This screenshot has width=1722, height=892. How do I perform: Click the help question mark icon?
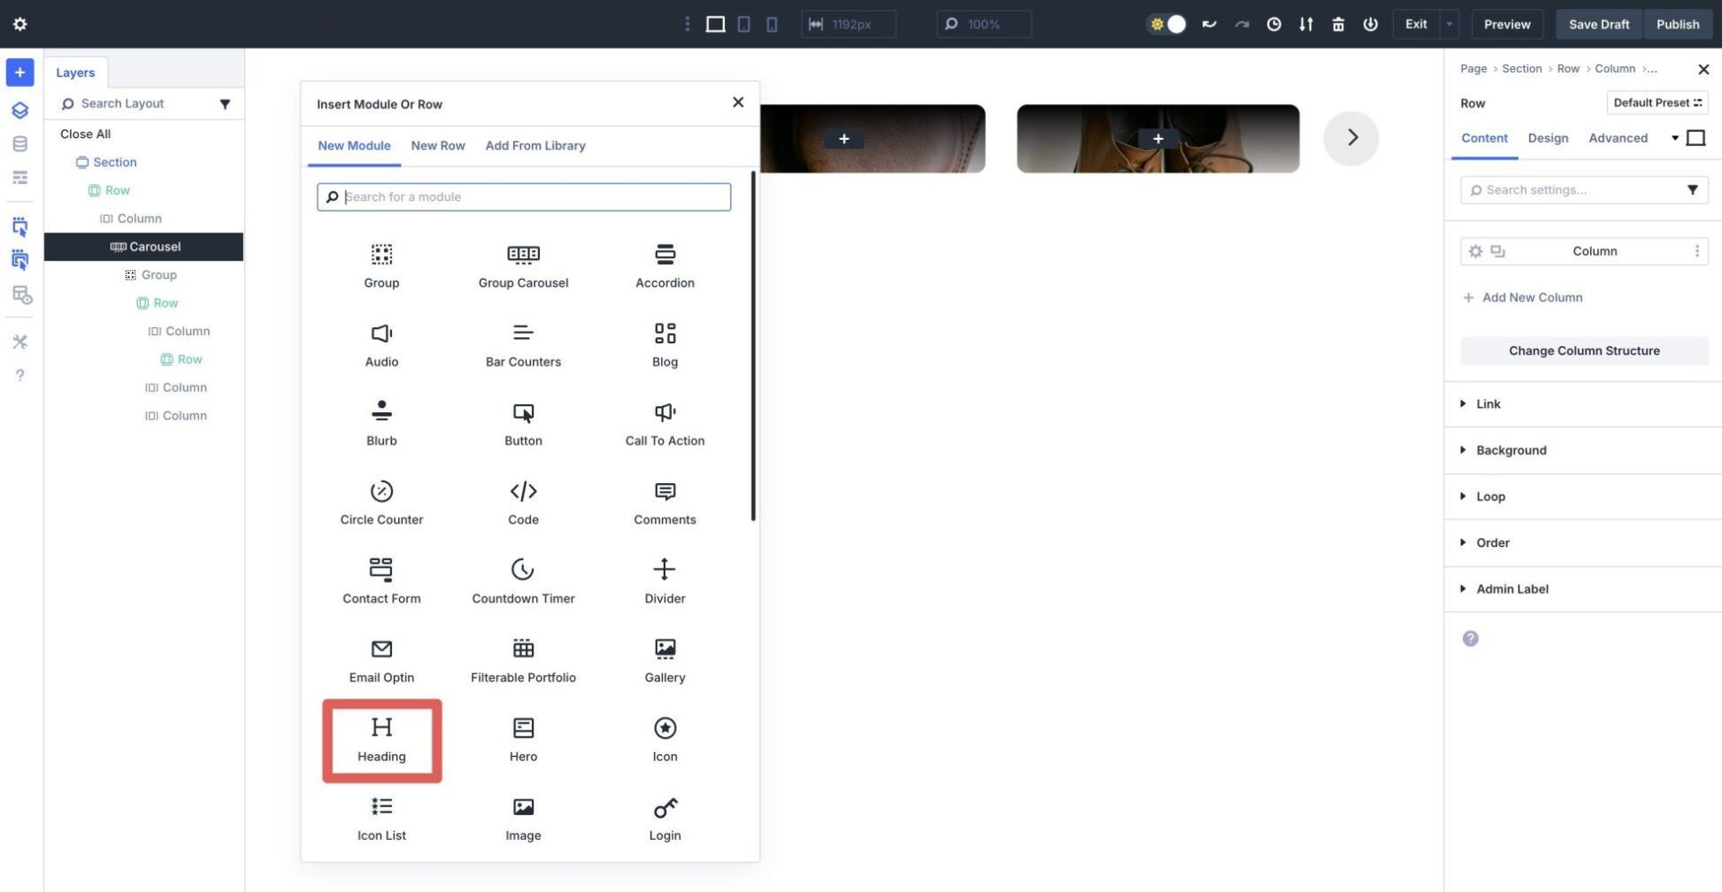(x=20, y=375)
